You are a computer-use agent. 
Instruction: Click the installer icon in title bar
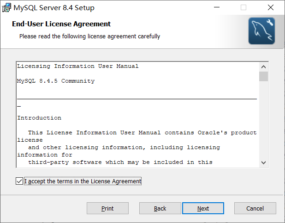pyautogui.click(x=6, y=8)
